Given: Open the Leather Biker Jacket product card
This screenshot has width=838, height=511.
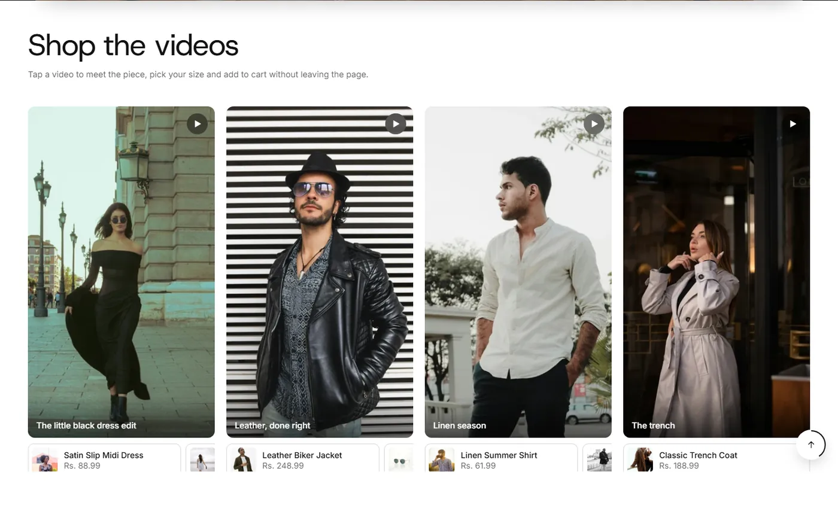Looking at the screenshot, I should pos(303,458).
